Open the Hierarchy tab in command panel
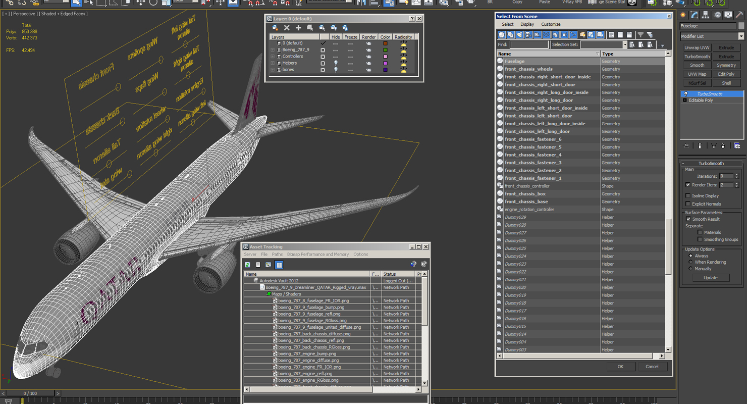 click(x=706, y=15)
